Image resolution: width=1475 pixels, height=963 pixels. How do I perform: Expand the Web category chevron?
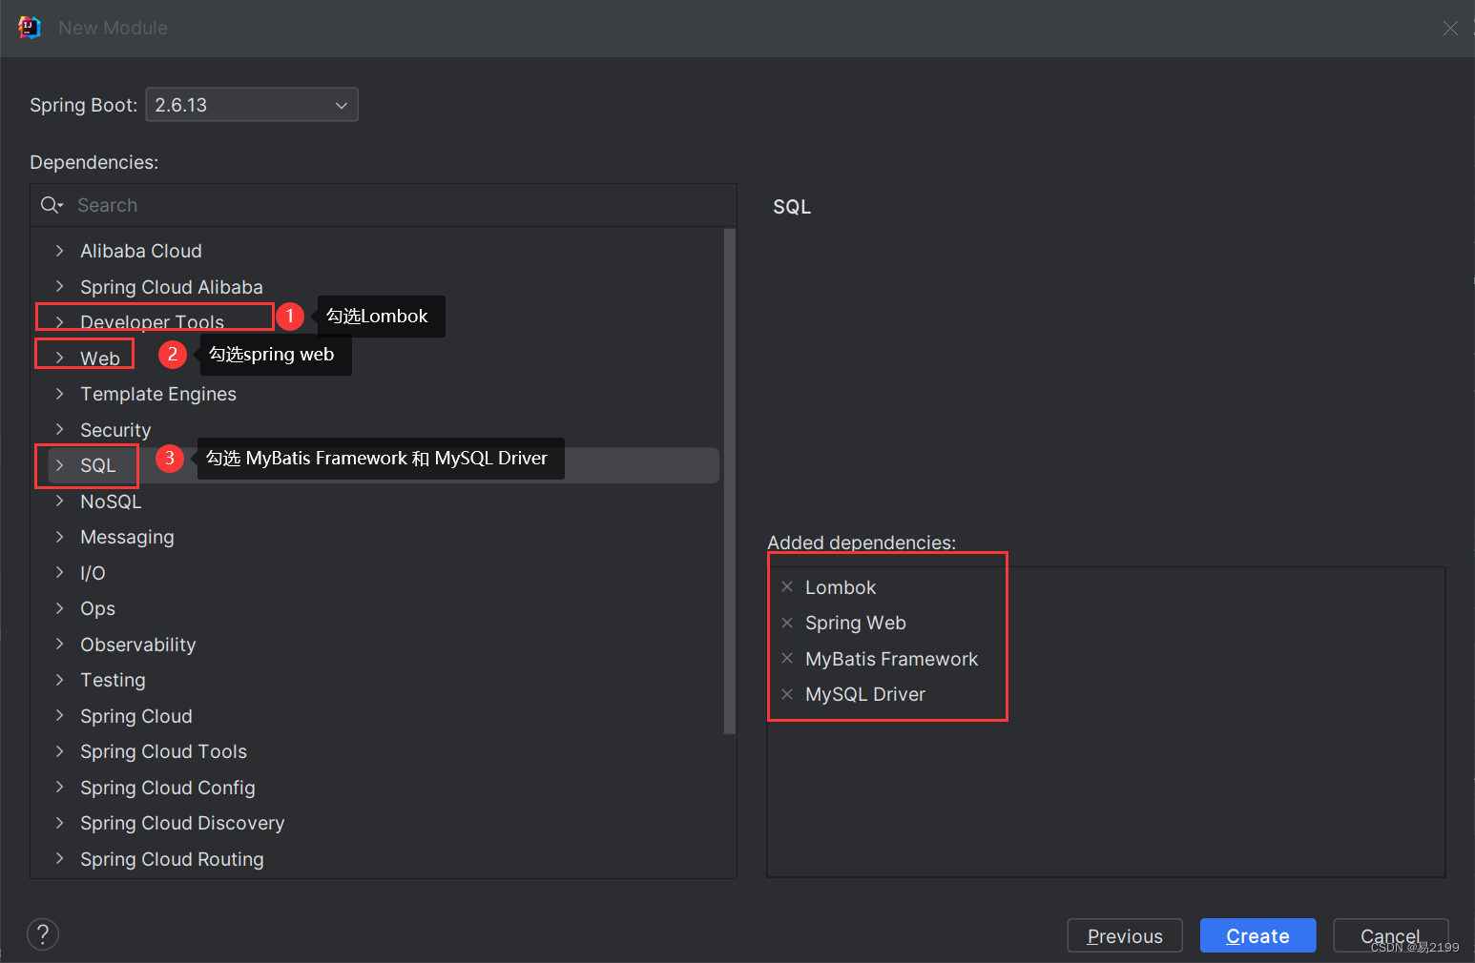[59, 358]
